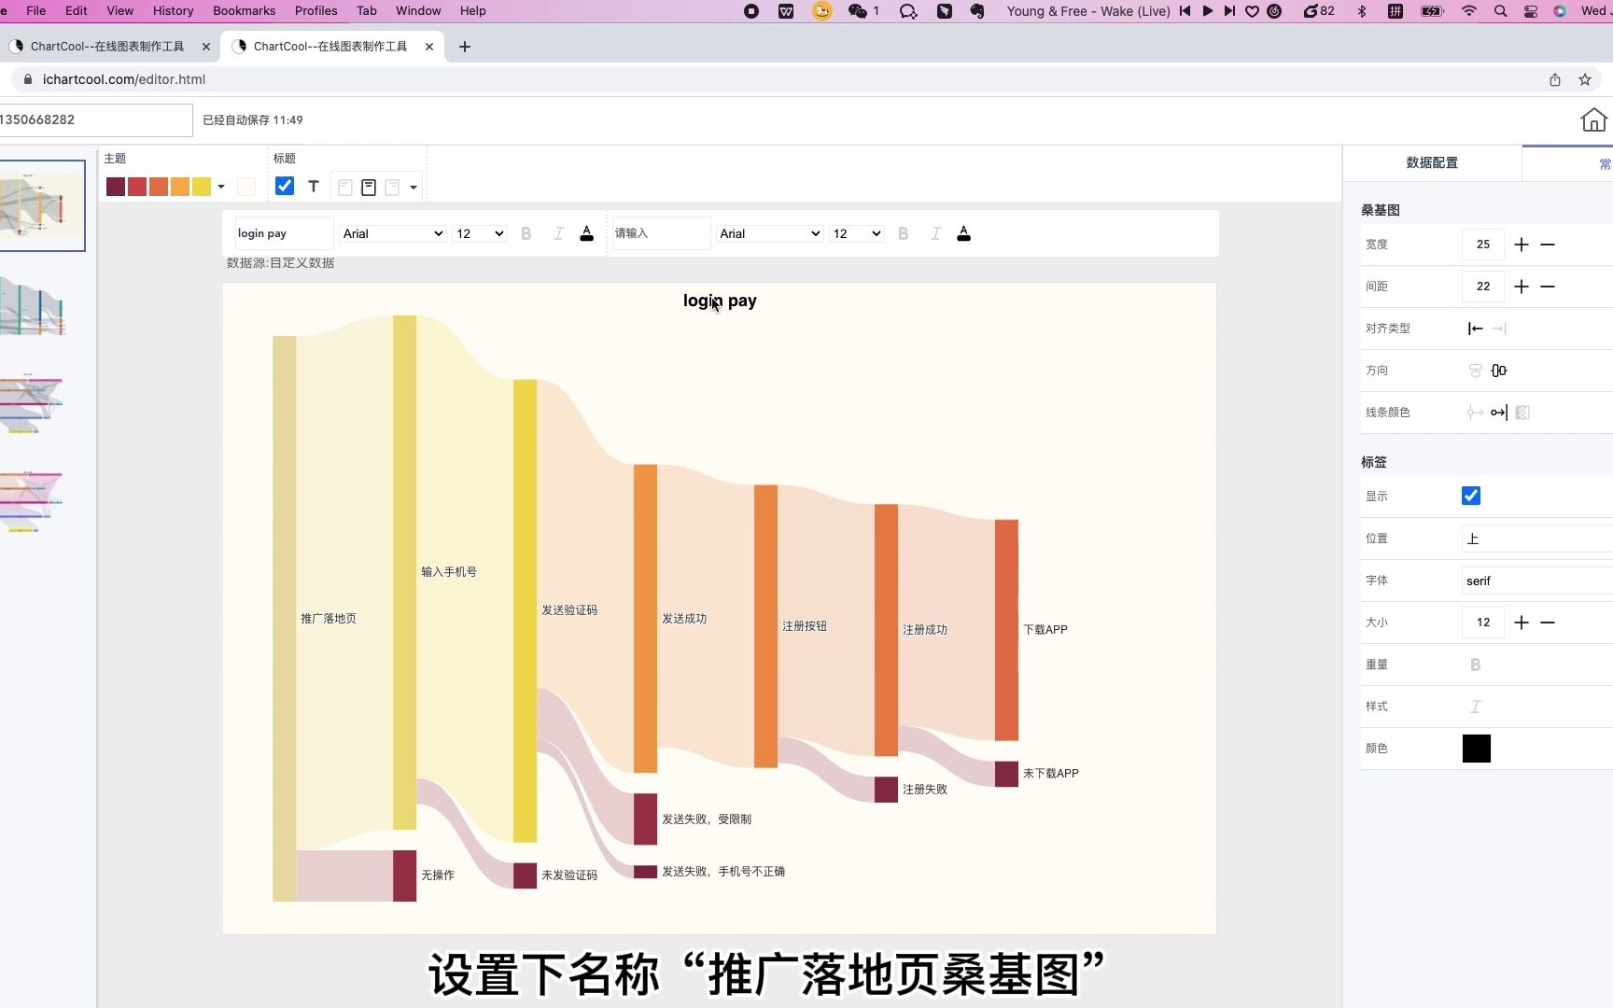Select the second Sankey template thumbnail
This screenshot has height=1008, width=1613.
[x=34, y=305]
